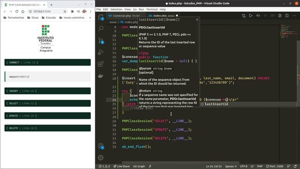
Task: Open the editor More Actions ellipsis
Action: (x=294, y=15)
